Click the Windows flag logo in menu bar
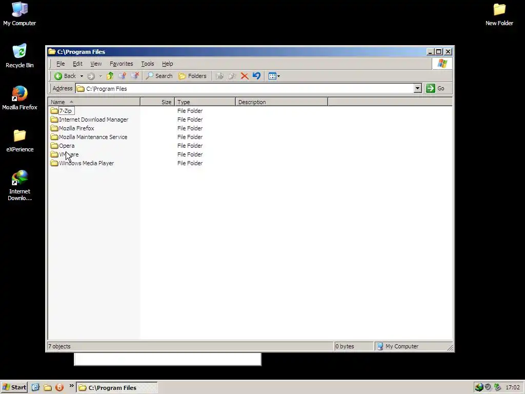 (442, 63)
